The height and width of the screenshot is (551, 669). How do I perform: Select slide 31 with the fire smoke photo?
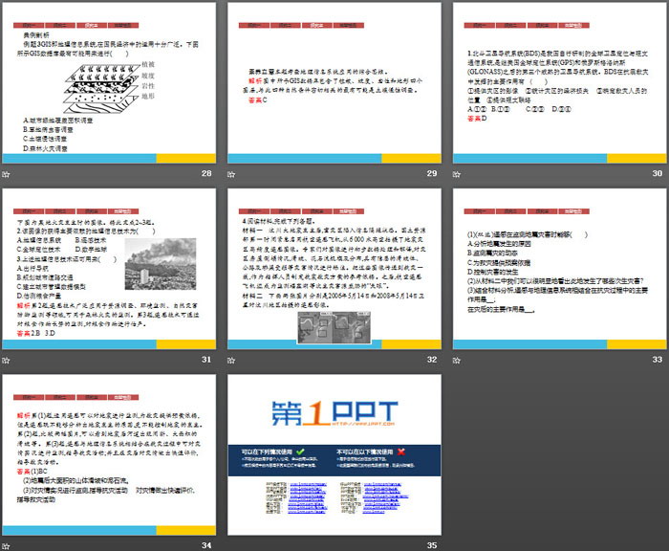coord(109,269)
